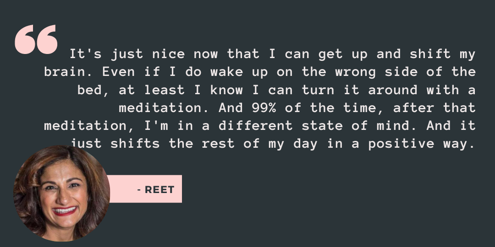Click the word "It's" starting the quote

pos(86,54)
